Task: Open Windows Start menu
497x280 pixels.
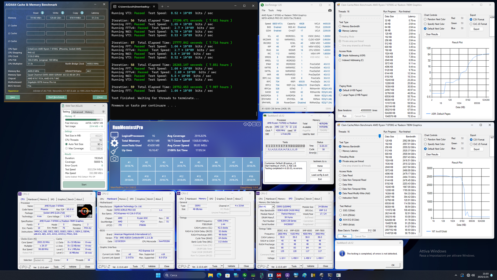Action: pyautogui.click(x=158, y=275)
